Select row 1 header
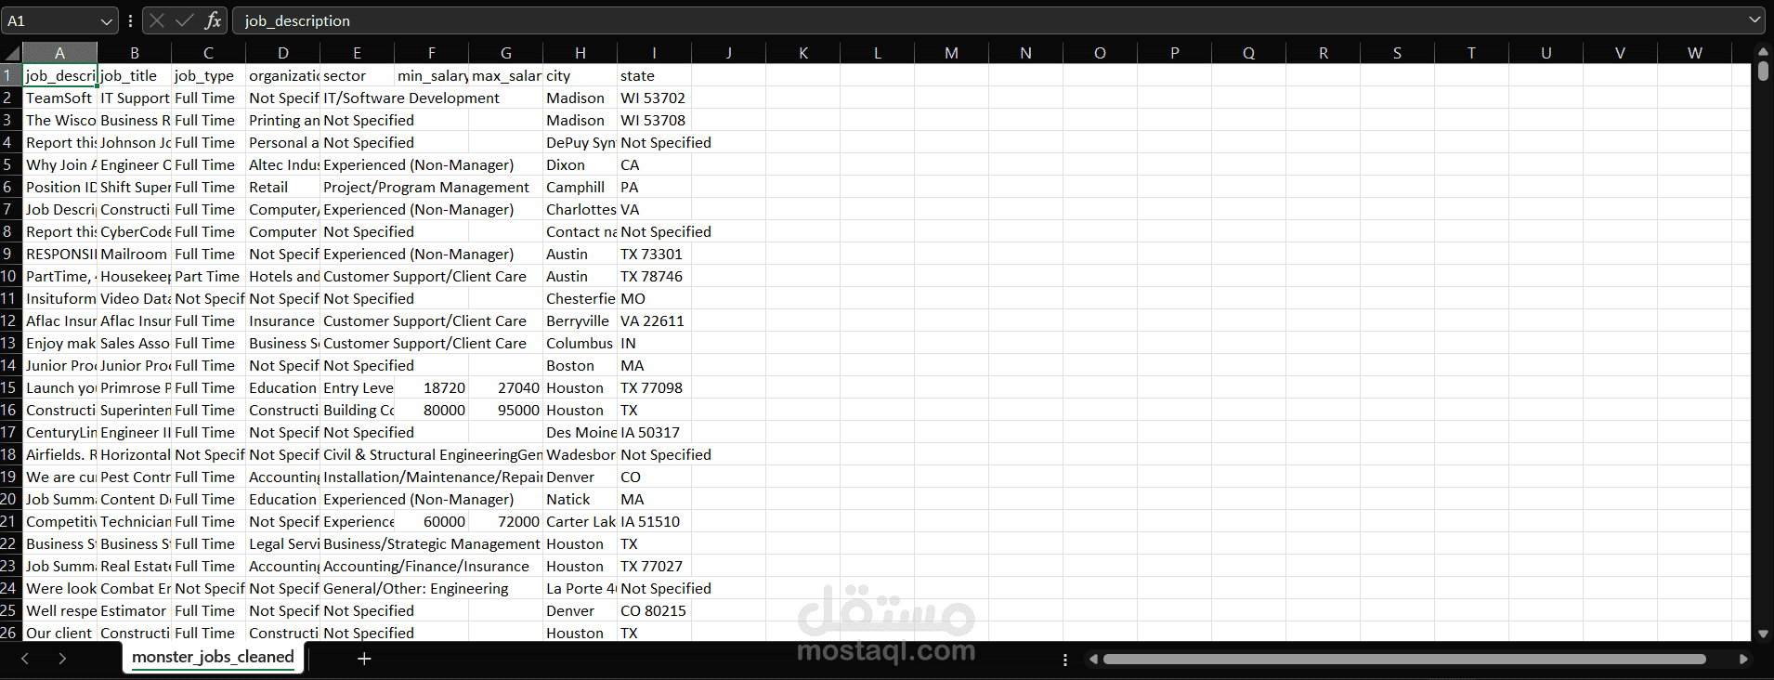 pos(10,75)
